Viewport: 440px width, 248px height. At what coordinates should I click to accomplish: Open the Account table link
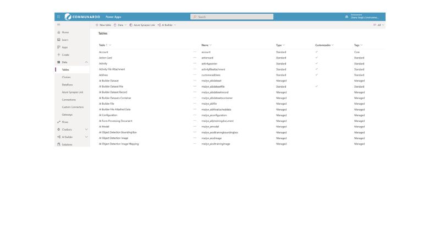pyautogui.click(x=103, y=52)
